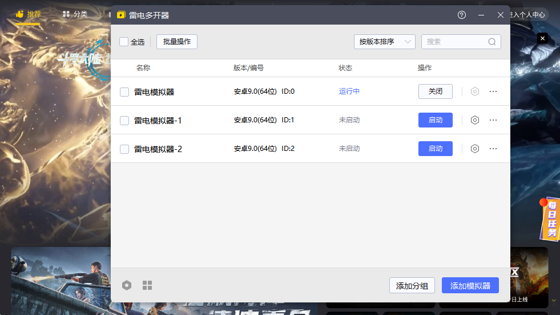Image resolution: width=560 pixels, height=315 pixels.
Task: Click the 批量操作 batch operation button
Action: click(177, 42)
